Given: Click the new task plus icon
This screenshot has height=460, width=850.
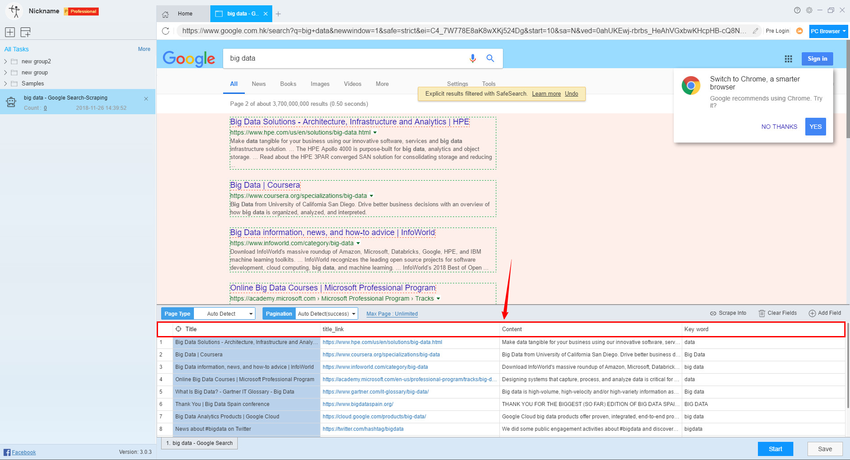Looking at the screenshot, I should [x=10, y=32].
